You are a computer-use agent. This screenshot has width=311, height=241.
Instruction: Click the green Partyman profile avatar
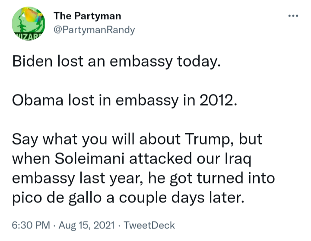[x=29, y=24]
